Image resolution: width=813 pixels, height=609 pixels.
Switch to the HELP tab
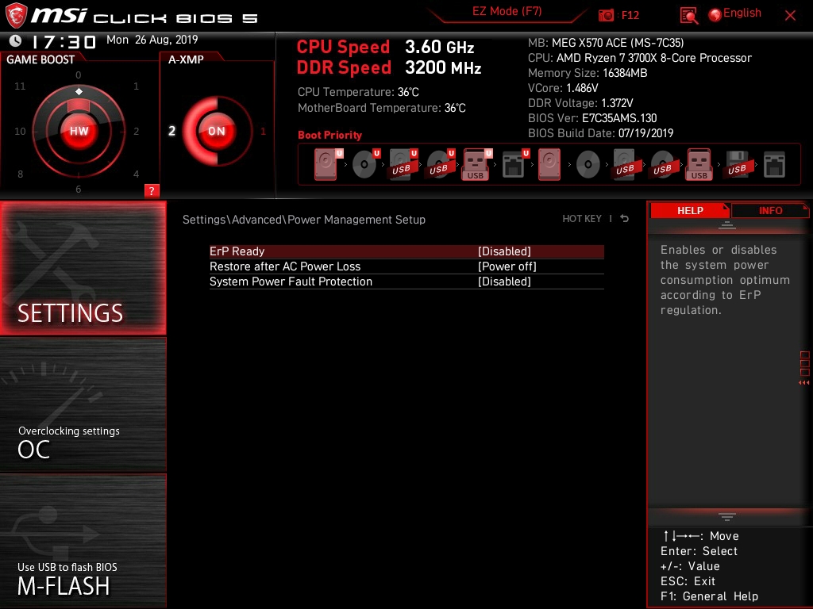tap(690, 211)
